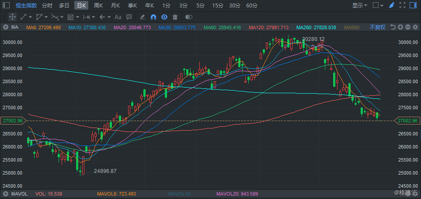Click the MA120: 27981.713 value
The width and height of the screenshot is (421, 199).
point(269,27)
